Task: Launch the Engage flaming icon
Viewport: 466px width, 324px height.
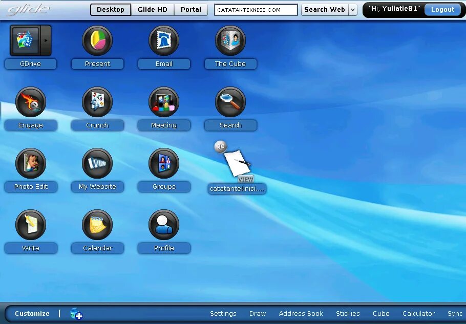Action: [31, 102]
